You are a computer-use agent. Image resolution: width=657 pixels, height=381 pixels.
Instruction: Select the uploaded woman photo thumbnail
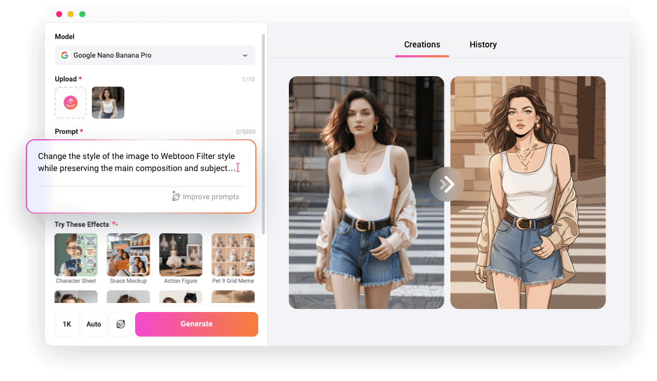(108, 103)
